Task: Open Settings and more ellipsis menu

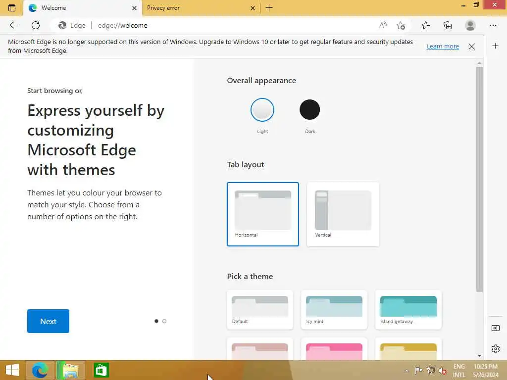Action: click(x=493, y=25)
